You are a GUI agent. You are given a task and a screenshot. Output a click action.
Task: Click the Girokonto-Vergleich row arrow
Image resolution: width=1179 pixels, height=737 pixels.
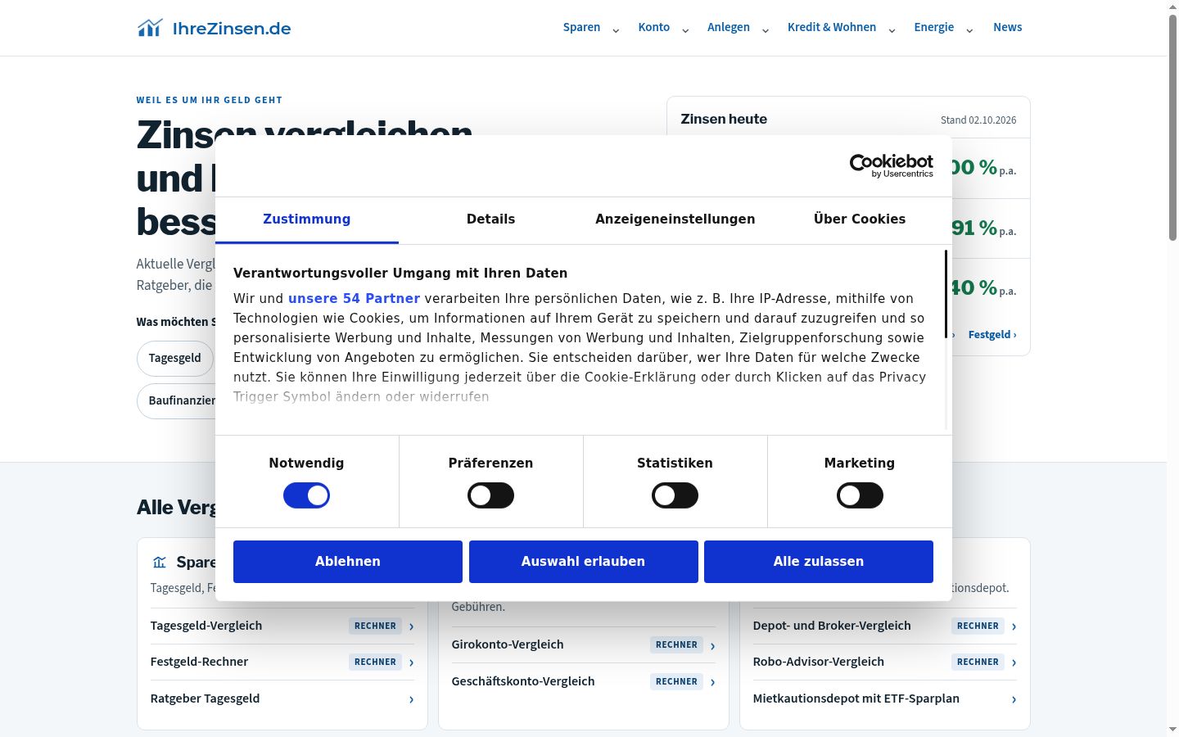point(712,645)
